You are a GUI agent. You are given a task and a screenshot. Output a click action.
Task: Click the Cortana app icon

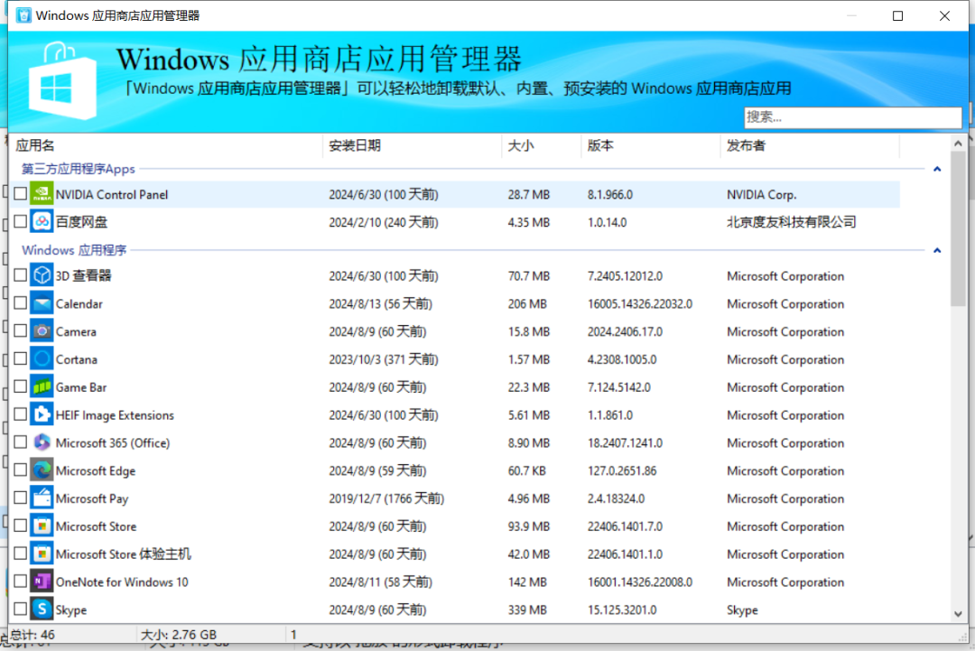(42, 359)
